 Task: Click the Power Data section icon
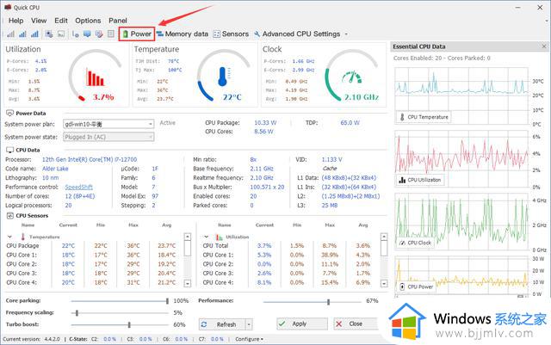pos(9,113)
